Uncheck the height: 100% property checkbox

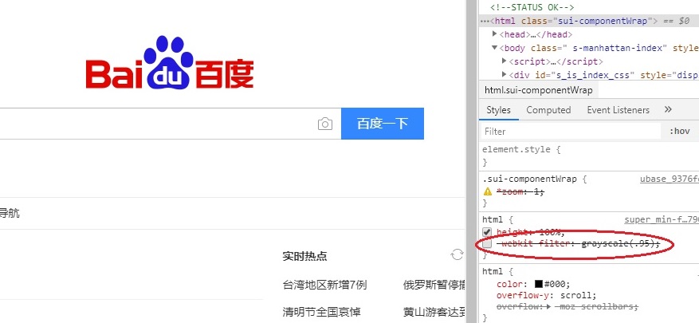pos(487,232)
